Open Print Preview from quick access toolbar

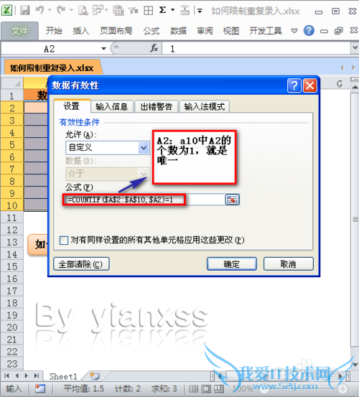tap(83, 11)
